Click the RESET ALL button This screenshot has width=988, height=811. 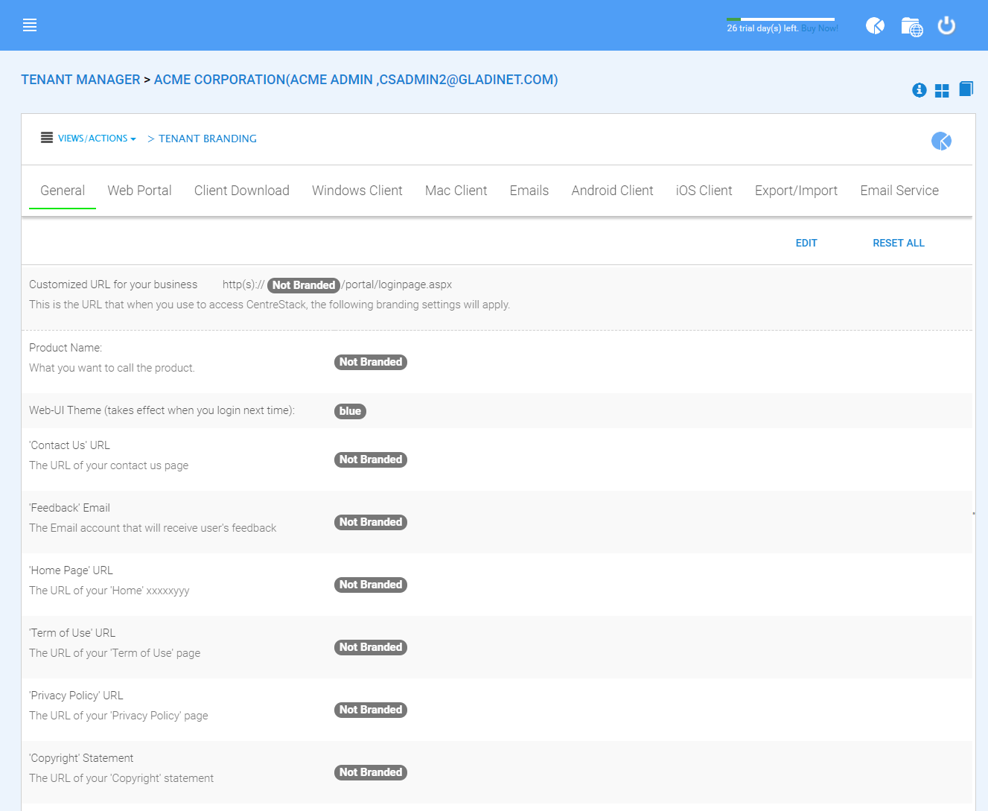coord(899,243)
